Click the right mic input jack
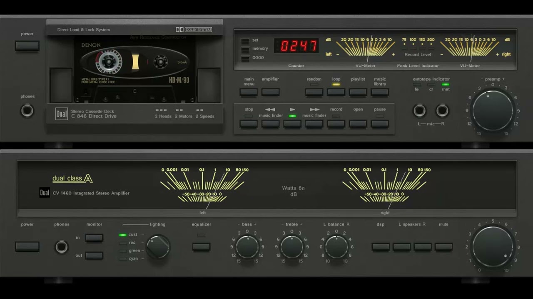The height and width of the screenshot is (299, 533). click(442, 111)
